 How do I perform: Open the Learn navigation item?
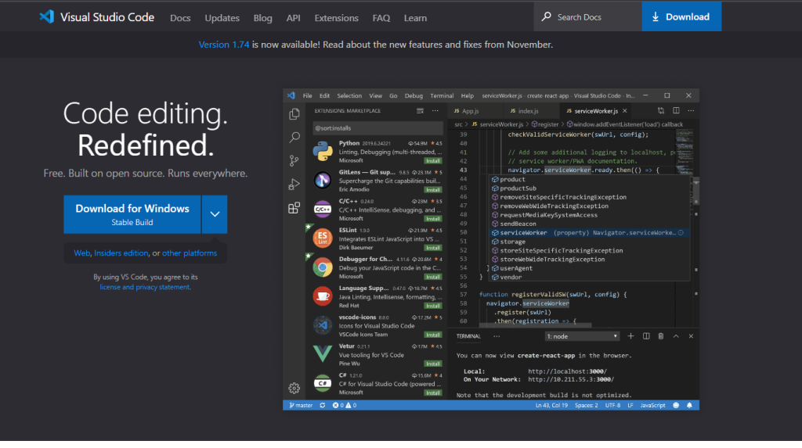415,18
